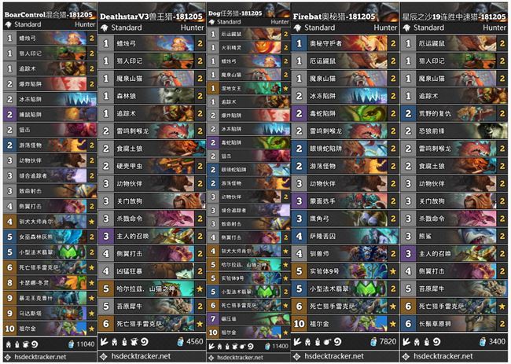Open the hsdecktracker.net link under the 星辰之沙 deck

click(x=443, y=356)
